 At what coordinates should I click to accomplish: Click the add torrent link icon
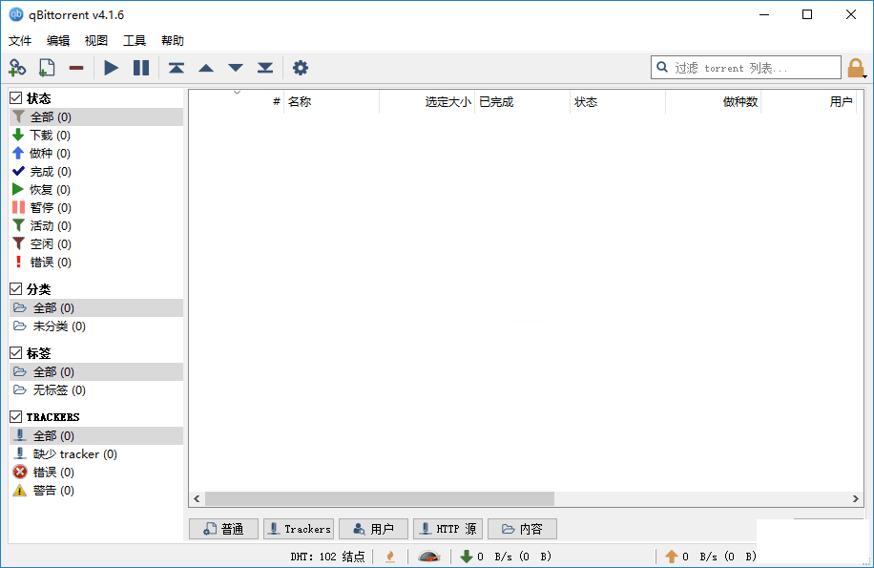(x=17, y=68)
